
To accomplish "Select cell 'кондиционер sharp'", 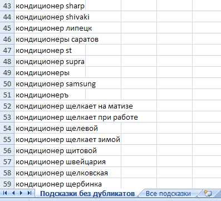I will coord(50,6).
